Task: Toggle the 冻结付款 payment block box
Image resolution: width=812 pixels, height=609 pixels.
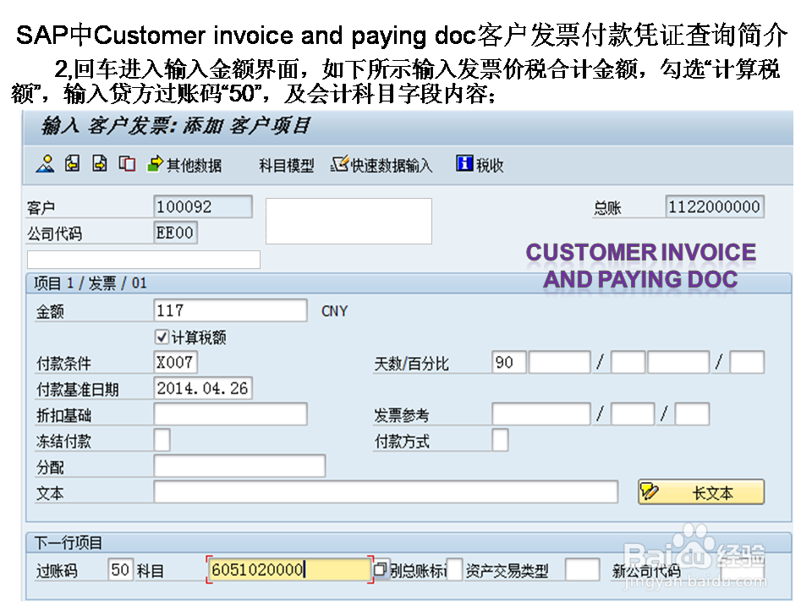Action: pyautogui.click(x=162, y=440)
